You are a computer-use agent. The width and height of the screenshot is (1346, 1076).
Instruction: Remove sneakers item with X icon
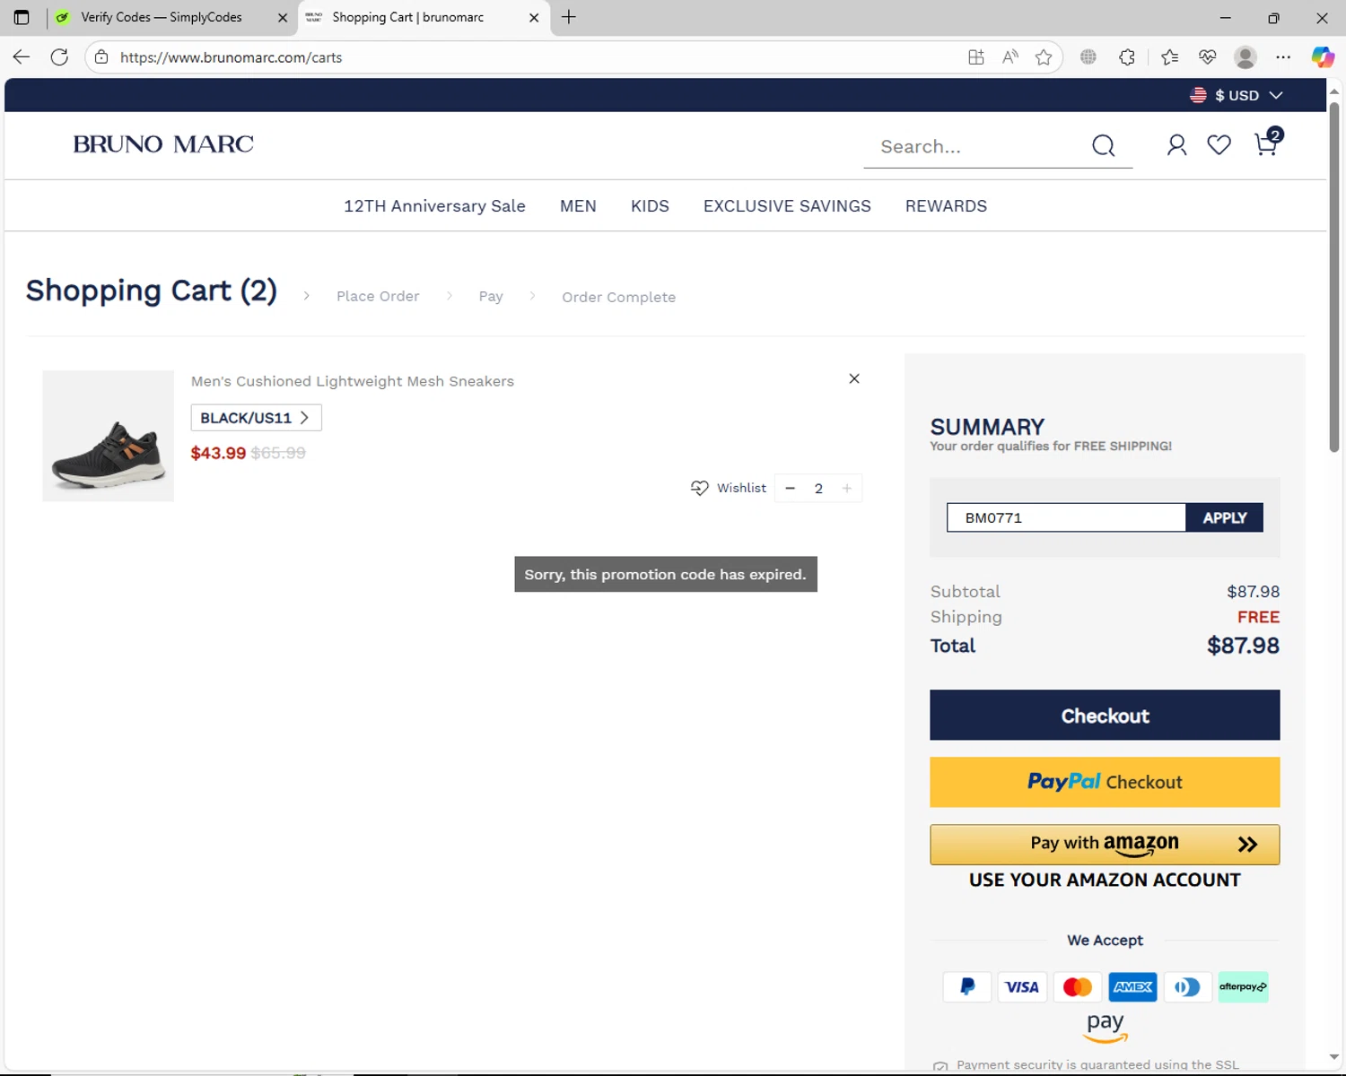click(x=854, y=378)
